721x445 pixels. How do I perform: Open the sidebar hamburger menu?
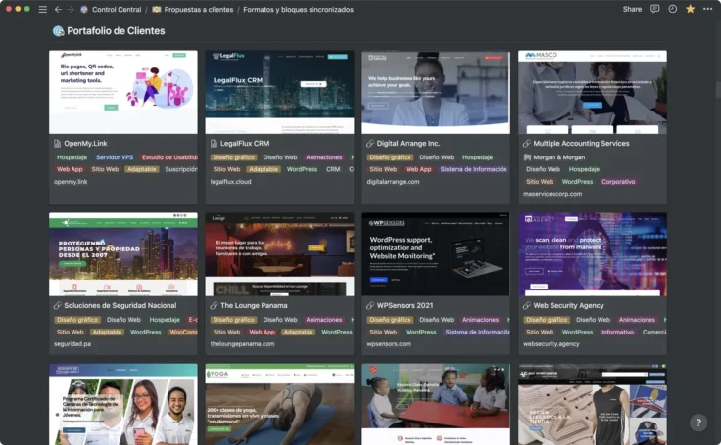point(42,9)
